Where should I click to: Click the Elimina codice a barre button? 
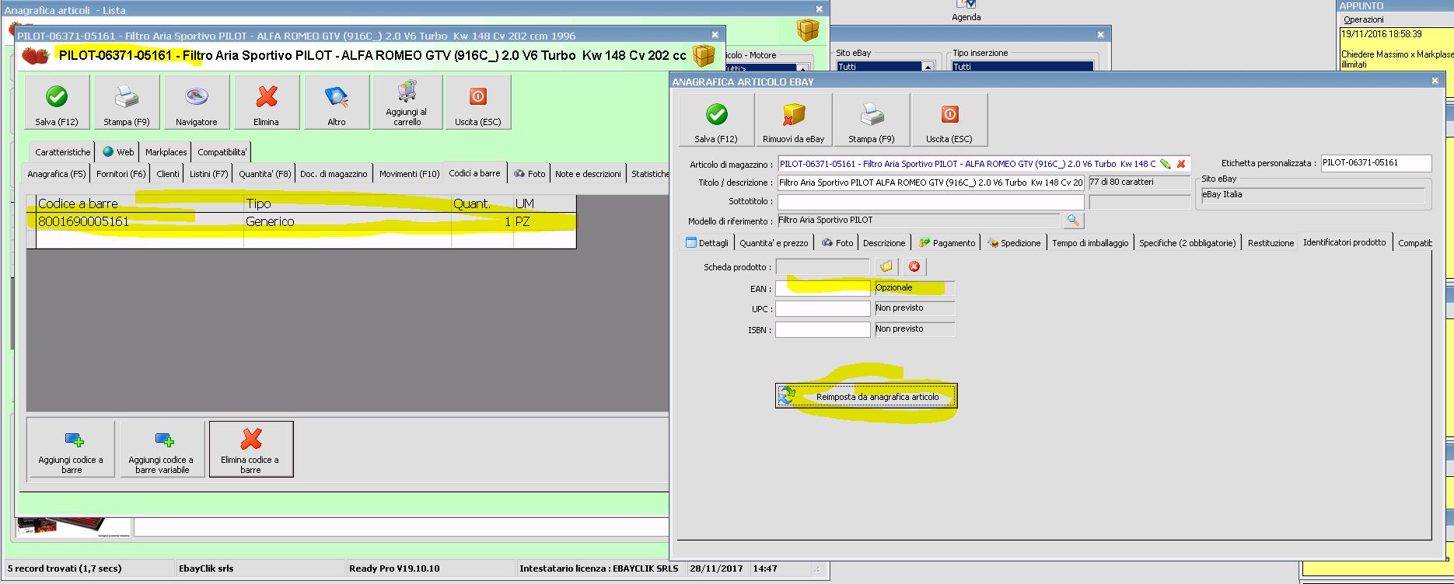tap(250, 449)
